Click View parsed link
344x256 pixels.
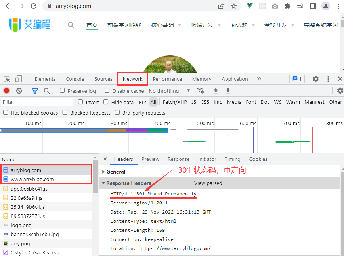[x=208, y=183]
